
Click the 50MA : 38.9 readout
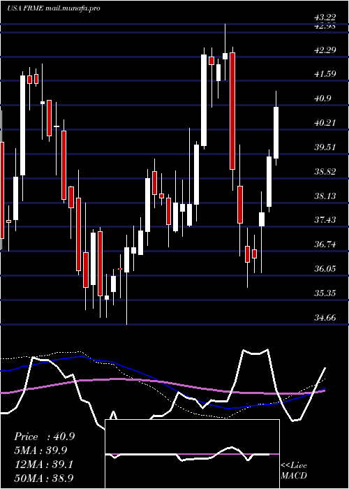(x=43, y=478)
